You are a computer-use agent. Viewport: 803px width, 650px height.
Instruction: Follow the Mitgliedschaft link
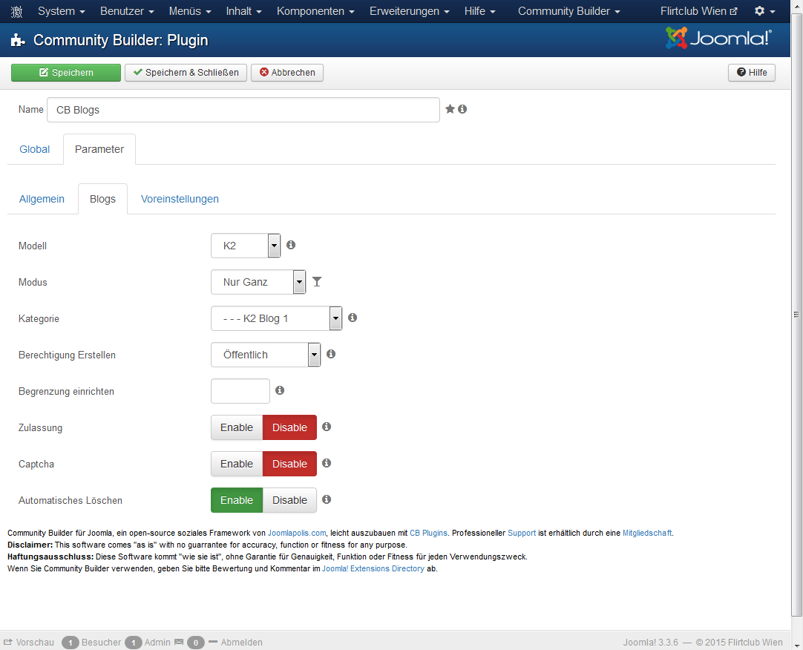click(x=647, y=533)
